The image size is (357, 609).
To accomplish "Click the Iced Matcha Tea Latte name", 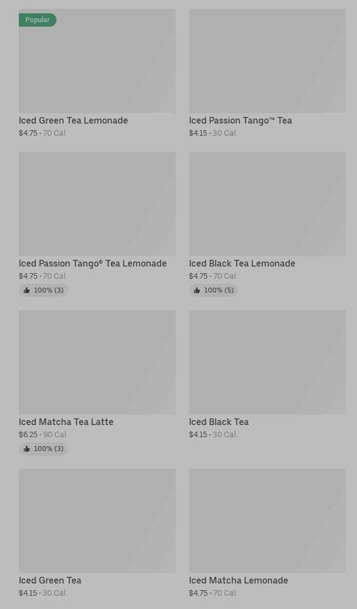I will coord(66,422).
